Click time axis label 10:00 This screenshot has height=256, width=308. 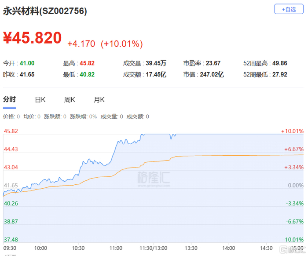point(40,248)
